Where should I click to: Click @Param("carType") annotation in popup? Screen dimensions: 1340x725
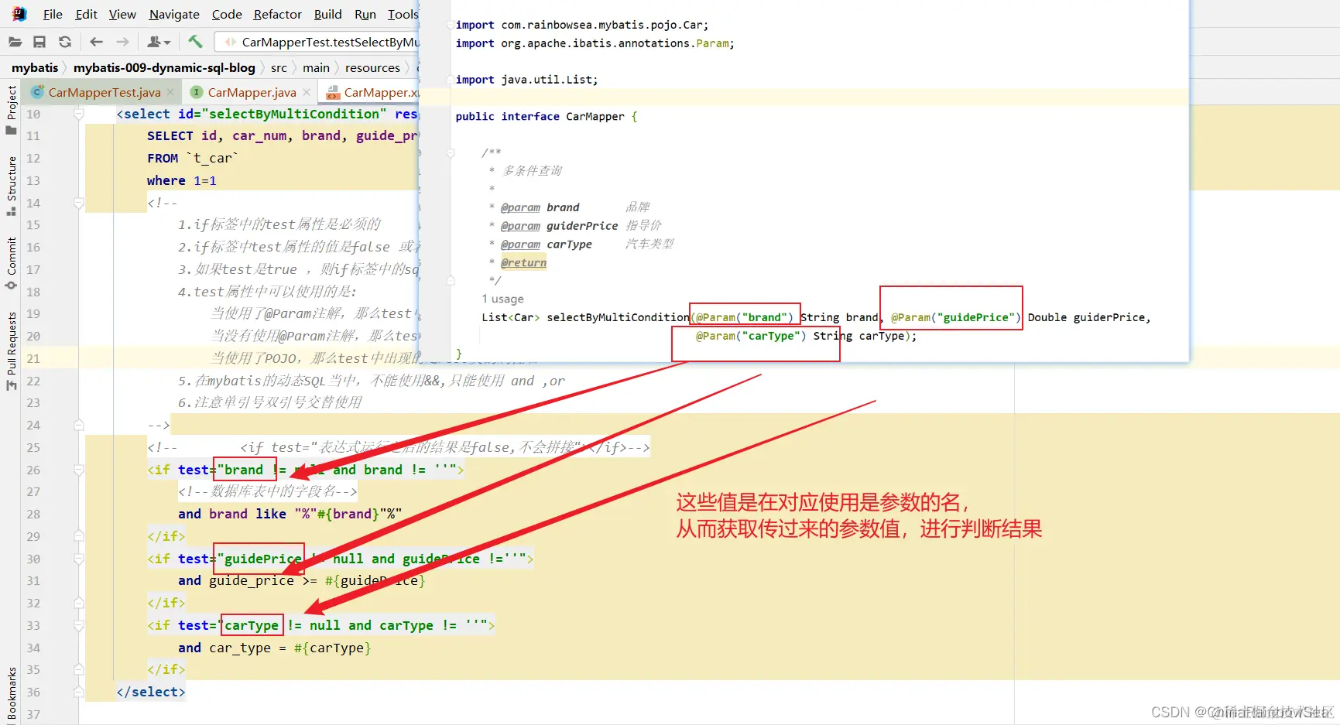[751, 336]
